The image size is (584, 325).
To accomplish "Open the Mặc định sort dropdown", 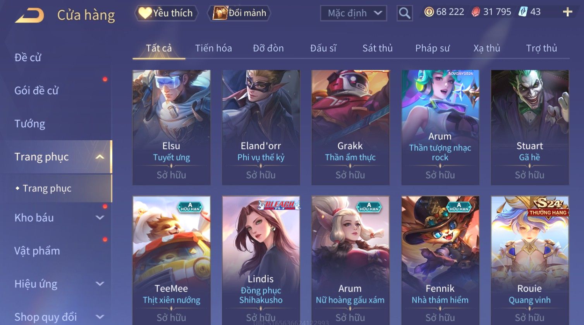I will pyautogui.click(x=354, y=13).
